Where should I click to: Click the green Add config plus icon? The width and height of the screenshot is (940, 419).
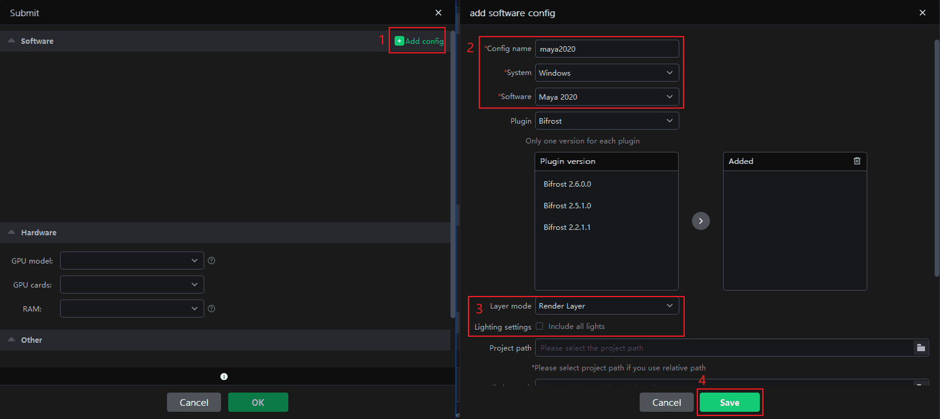399,41
